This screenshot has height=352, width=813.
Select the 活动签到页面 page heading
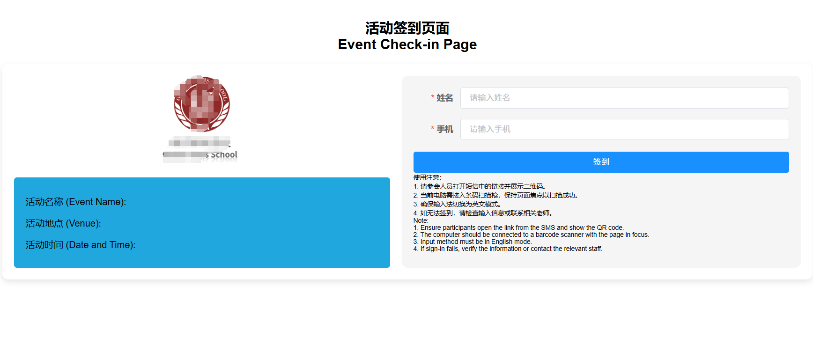click(x=407, y=28)
